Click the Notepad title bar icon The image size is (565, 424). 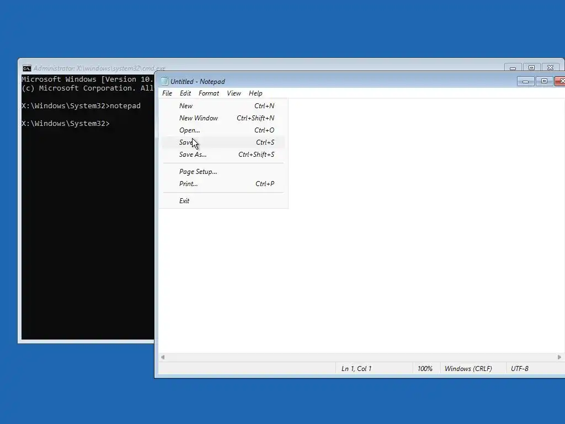tap(164, 81)
